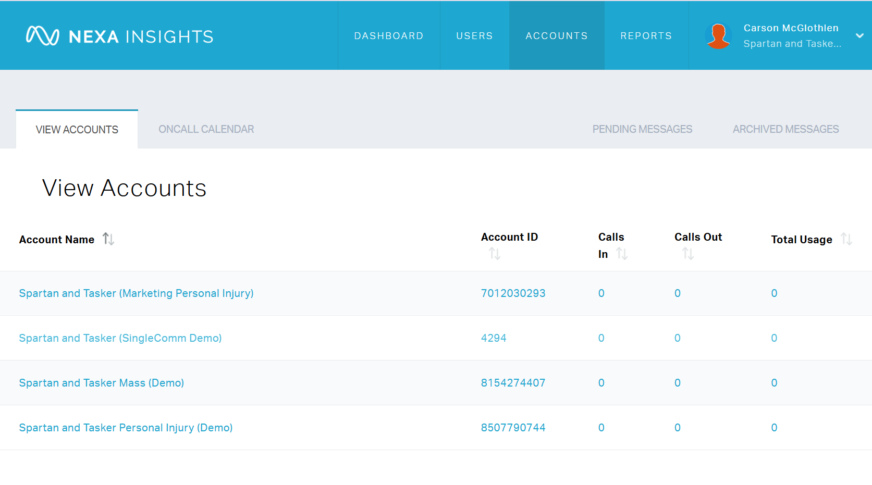Switch to the Oncall Calendar tab
Image resolution: width=872 pixels, height=485 pixels.
click(x=206, y=129)
